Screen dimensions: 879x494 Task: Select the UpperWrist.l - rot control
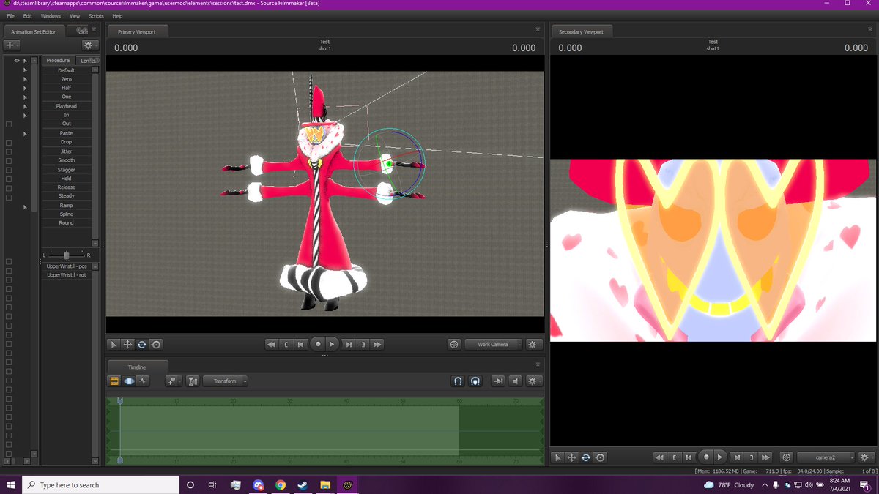click(x=67, y=275)
